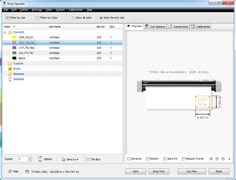Check the Tile Box checkbox

point(89,160)
